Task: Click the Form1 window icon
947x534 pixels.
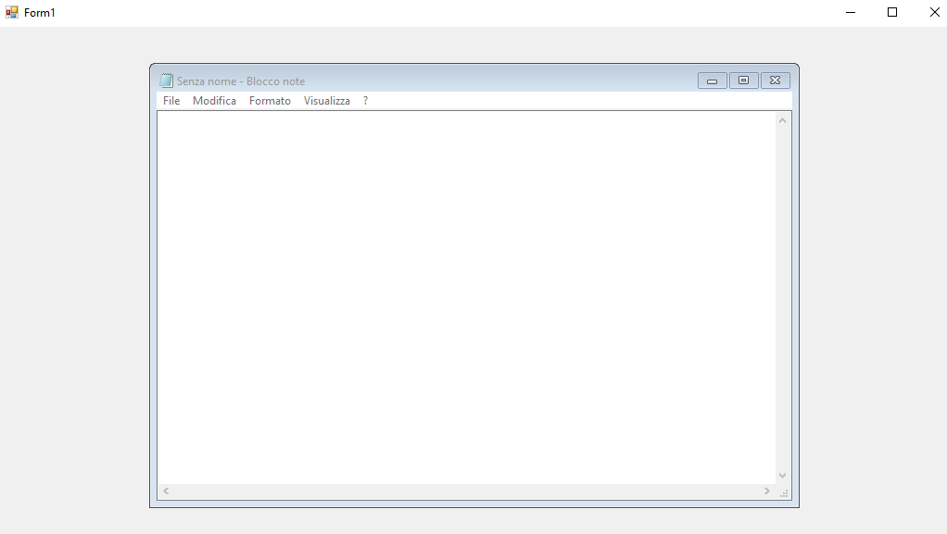Action: 11,12
